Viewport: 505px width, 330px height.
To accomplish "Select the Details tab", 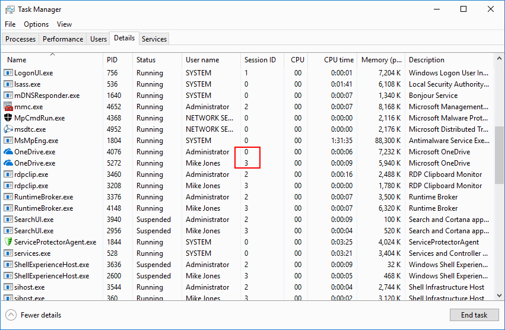I will pos(124,38).
